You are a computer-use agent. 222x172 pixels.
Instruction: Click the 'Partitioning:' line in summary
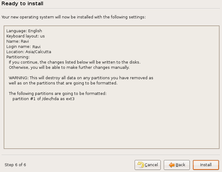pyautogui.click(x=18, y=57)
